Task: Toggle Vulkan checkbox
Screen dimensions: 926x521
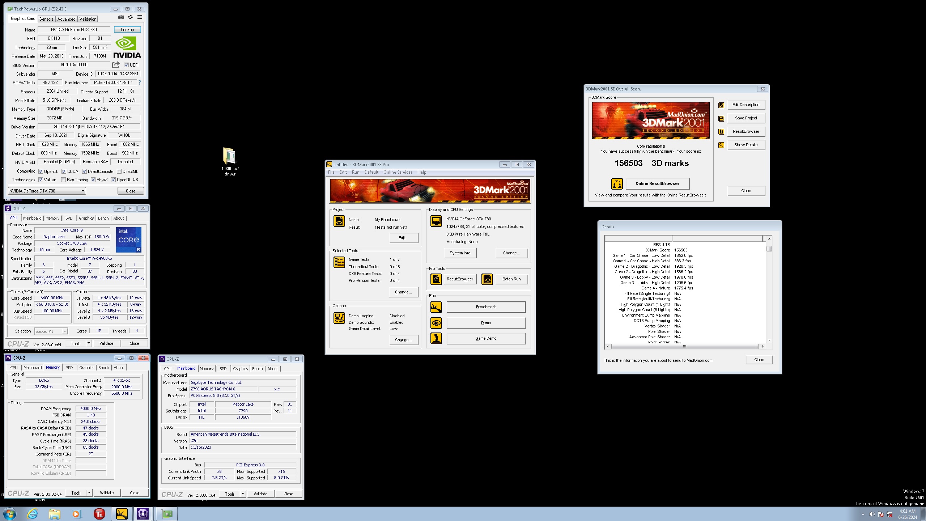Action: (41, 180)
